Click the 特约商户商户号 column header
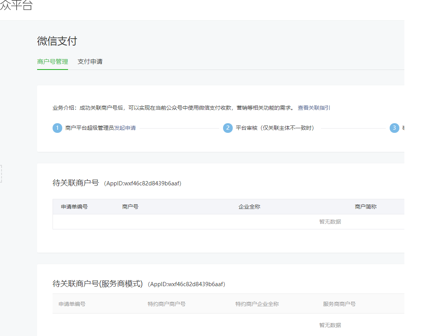 tap(167, 304)
